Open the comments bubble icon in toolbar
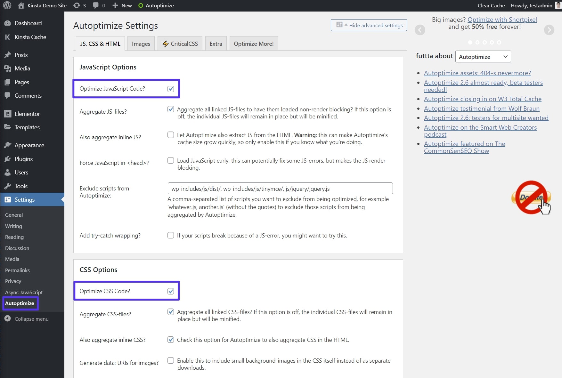The height and width of the screenshot is (378, 562). 96,5
